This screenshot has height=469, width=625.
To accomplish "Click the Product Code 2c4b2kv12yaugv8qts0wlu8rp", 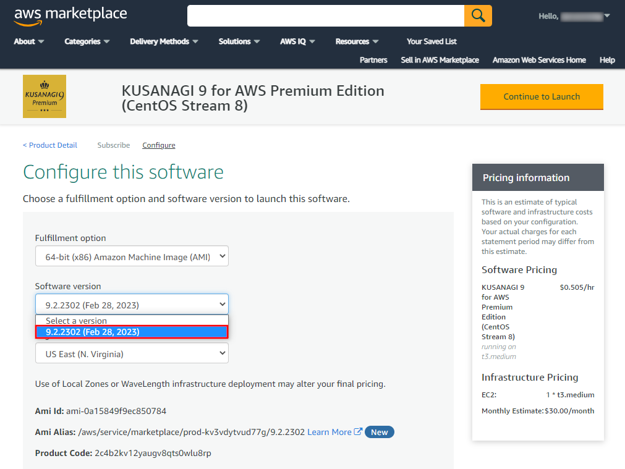I will click(x=153, y=453).
